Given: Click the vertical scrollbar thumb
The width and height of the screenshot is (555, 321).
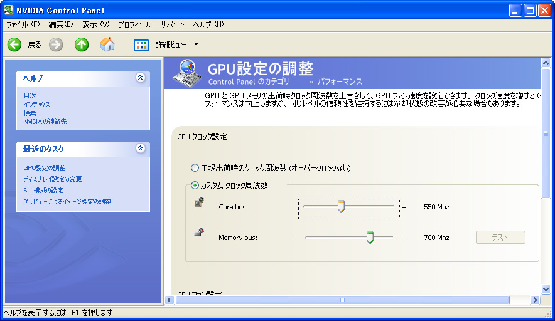Looking at the screenshot, I should click(x=546, y=134).
